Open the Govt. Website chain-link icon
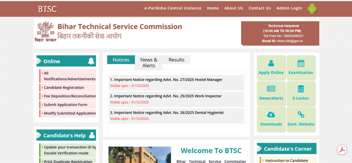The image size is (352, 163). (301, 115)
